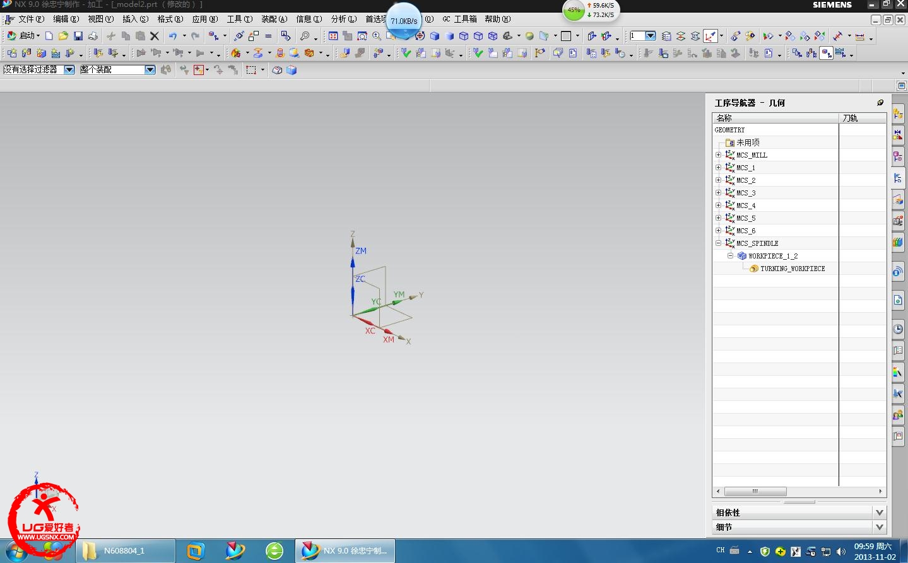Click the 刀轨 column header

click(863, 118)
